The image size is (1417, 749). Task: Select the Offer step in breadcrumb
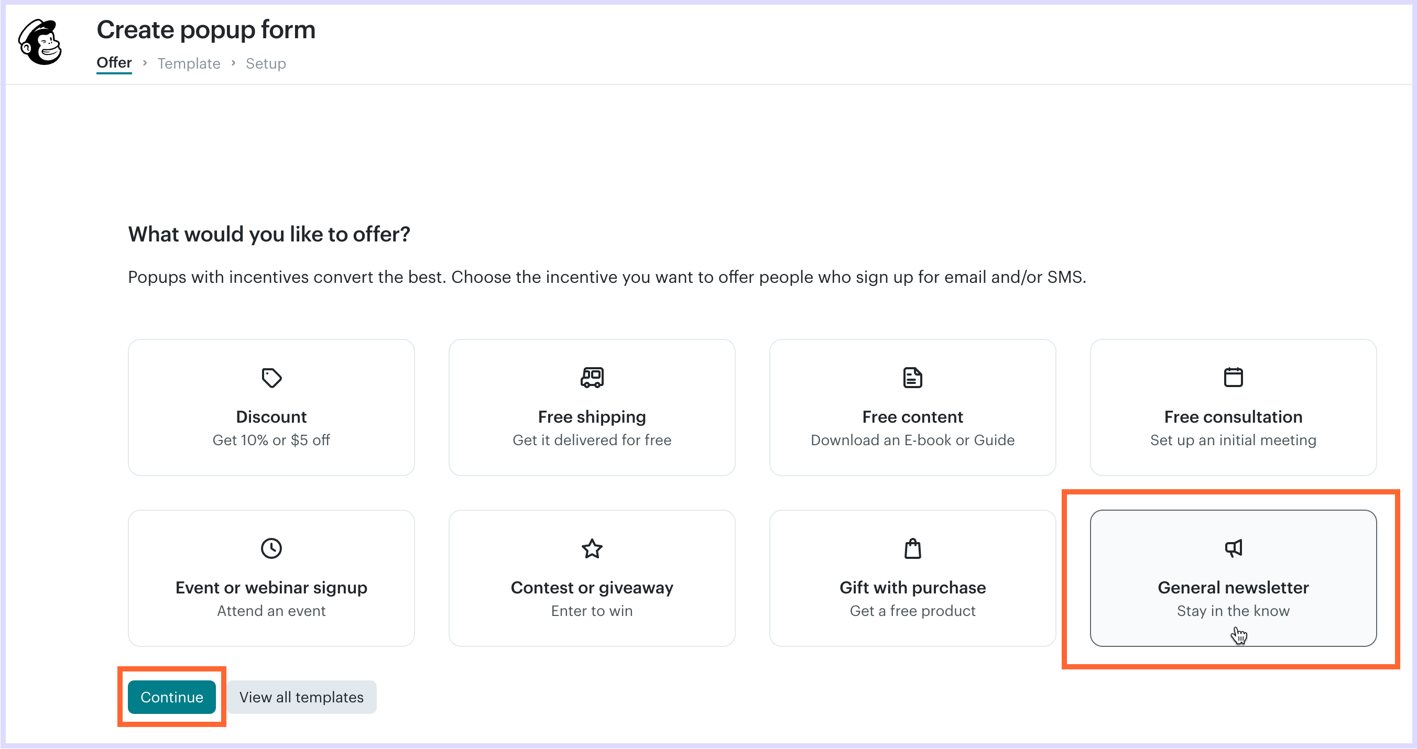click(x=114, y=63)
